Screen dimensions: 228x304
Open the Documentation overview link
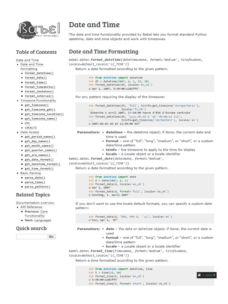[x=35, y=203]
